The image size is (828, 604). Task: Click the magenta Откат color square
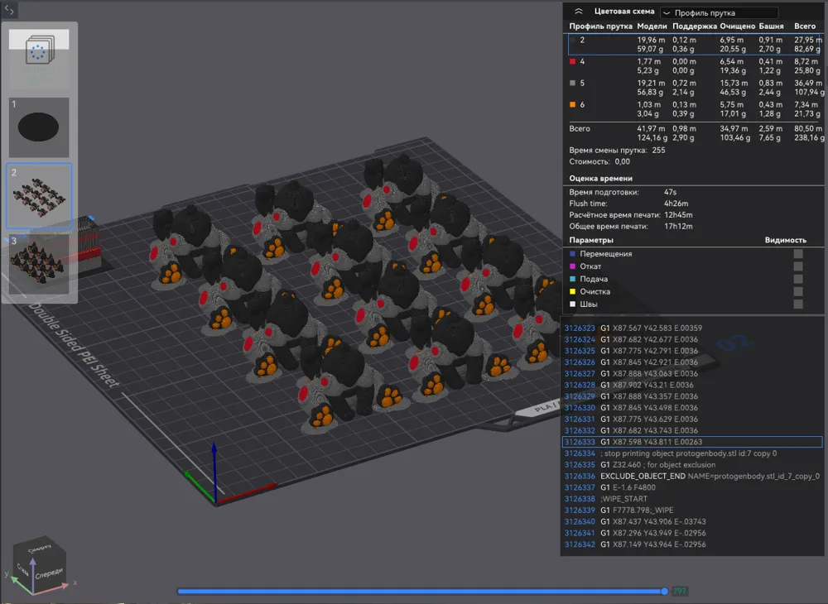(572, 266)
